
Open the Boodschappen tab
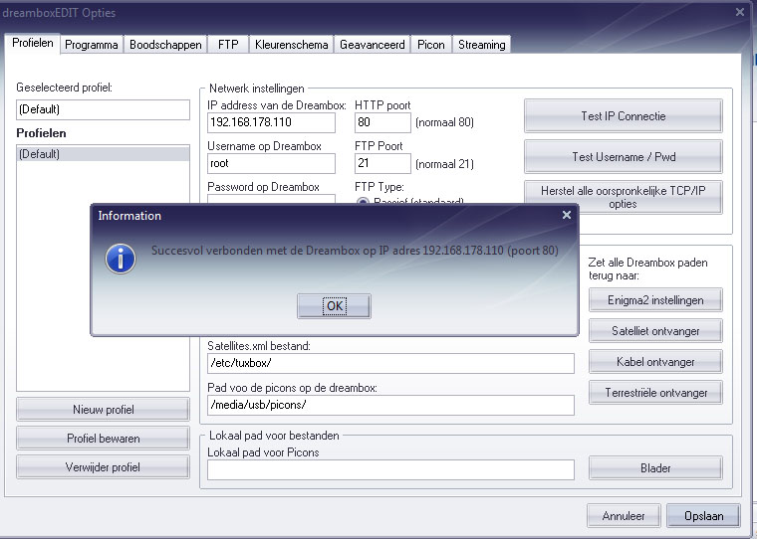pyautogui.click(x=165, y=45)
